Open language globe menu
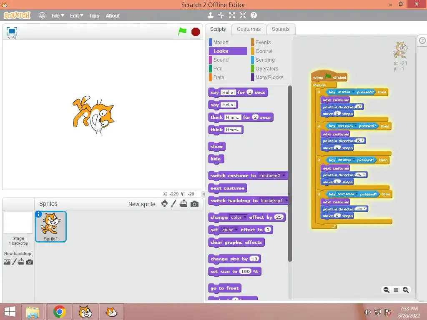 [42, 15]
